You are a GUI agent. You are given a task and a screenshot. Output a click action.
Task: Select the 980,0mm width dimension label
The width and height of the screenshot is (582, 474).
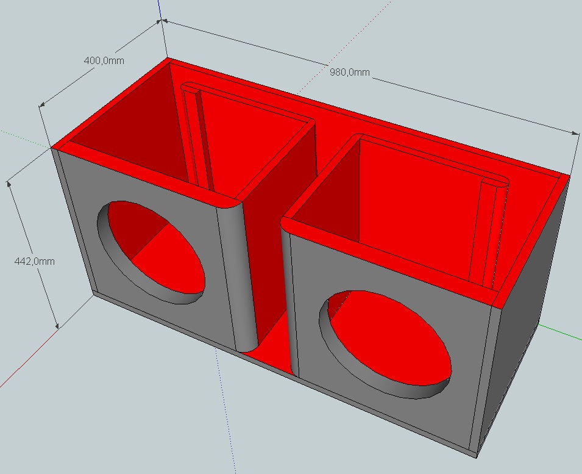point(349,72)
